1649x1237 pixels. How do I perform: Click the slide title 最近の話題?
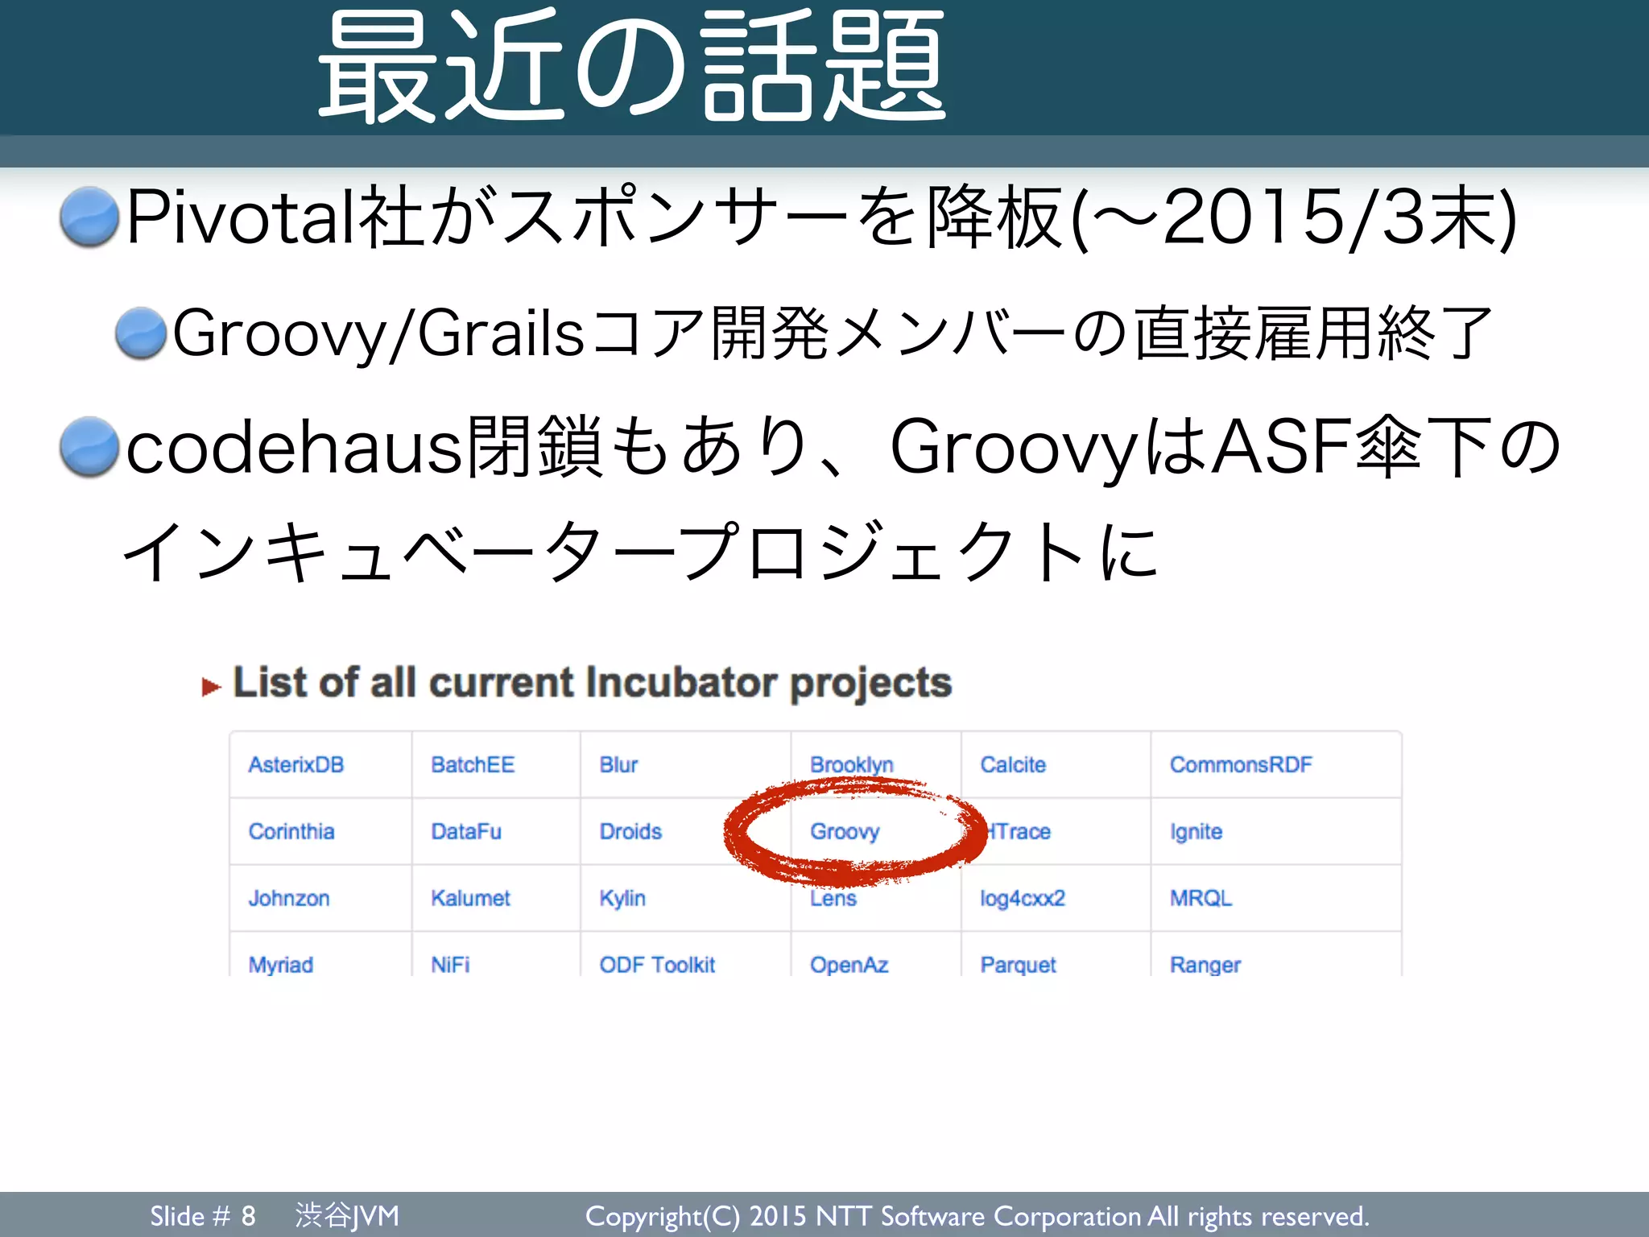[632, 66]
